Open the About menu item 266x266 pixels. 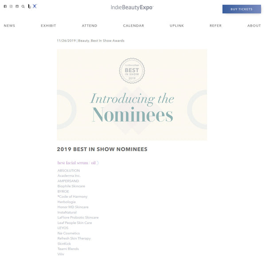point(254,26)
